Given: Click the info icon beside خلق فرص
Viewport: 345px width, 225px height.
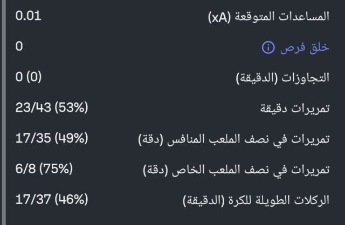Looking at the screenshot, I should coord(268,48).
